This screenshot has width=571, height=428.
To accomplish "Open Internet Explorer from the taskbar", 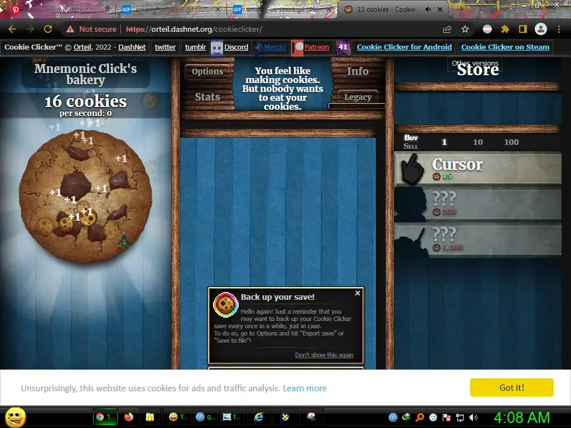I will (258, 417).
